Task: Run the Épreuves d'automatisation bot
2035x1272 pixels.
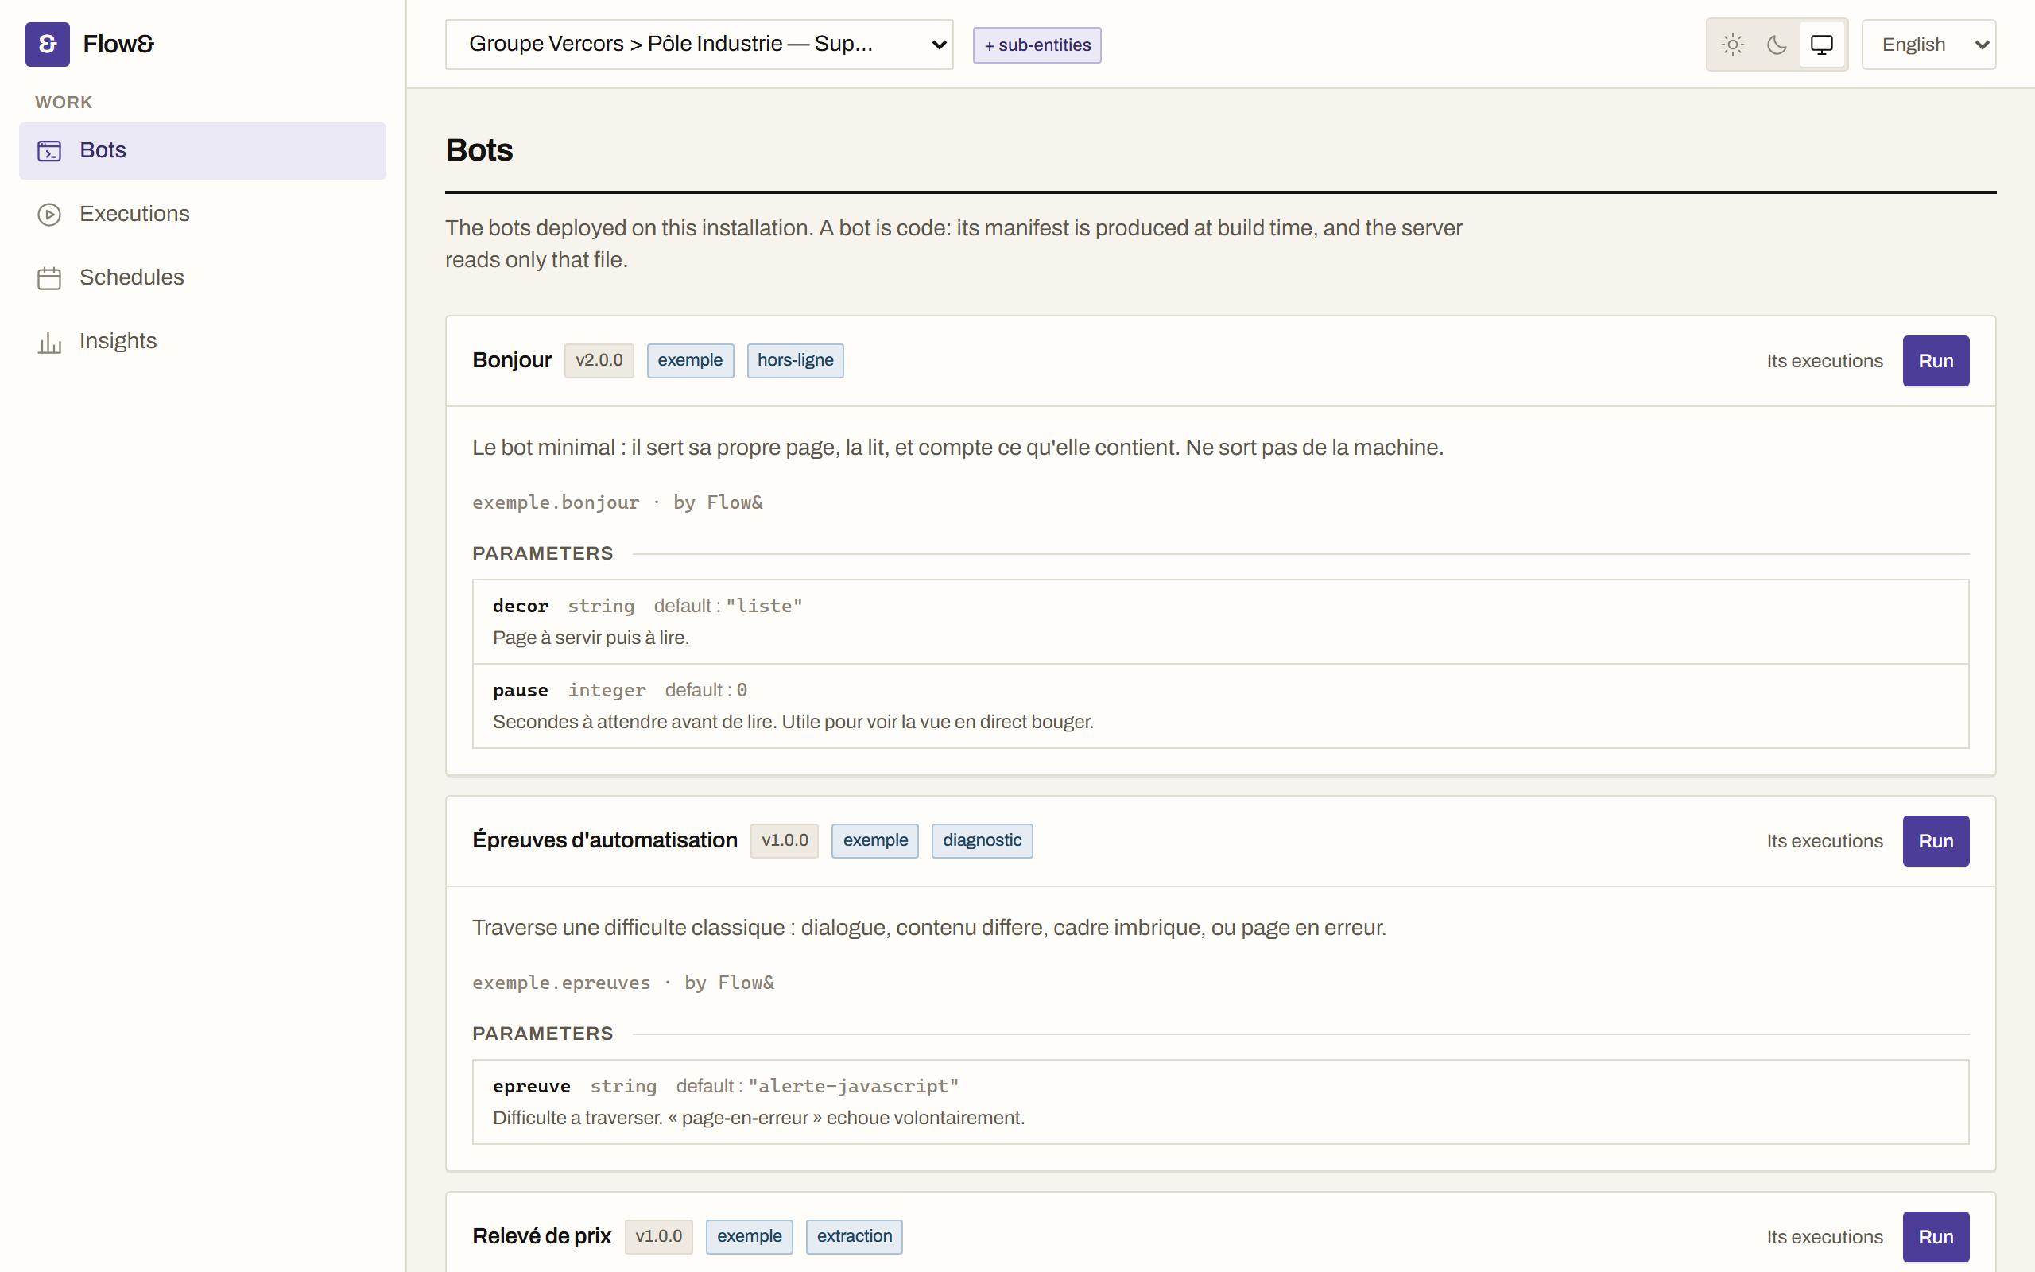Action: [x=1936, y=841]
